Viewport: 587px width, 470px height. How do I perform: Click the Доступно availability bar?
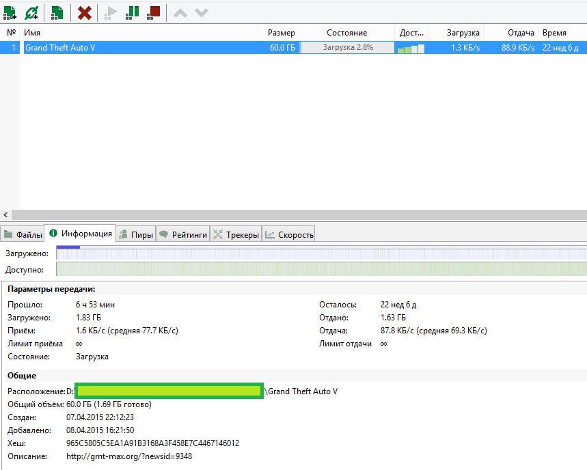tap(322, 269)
